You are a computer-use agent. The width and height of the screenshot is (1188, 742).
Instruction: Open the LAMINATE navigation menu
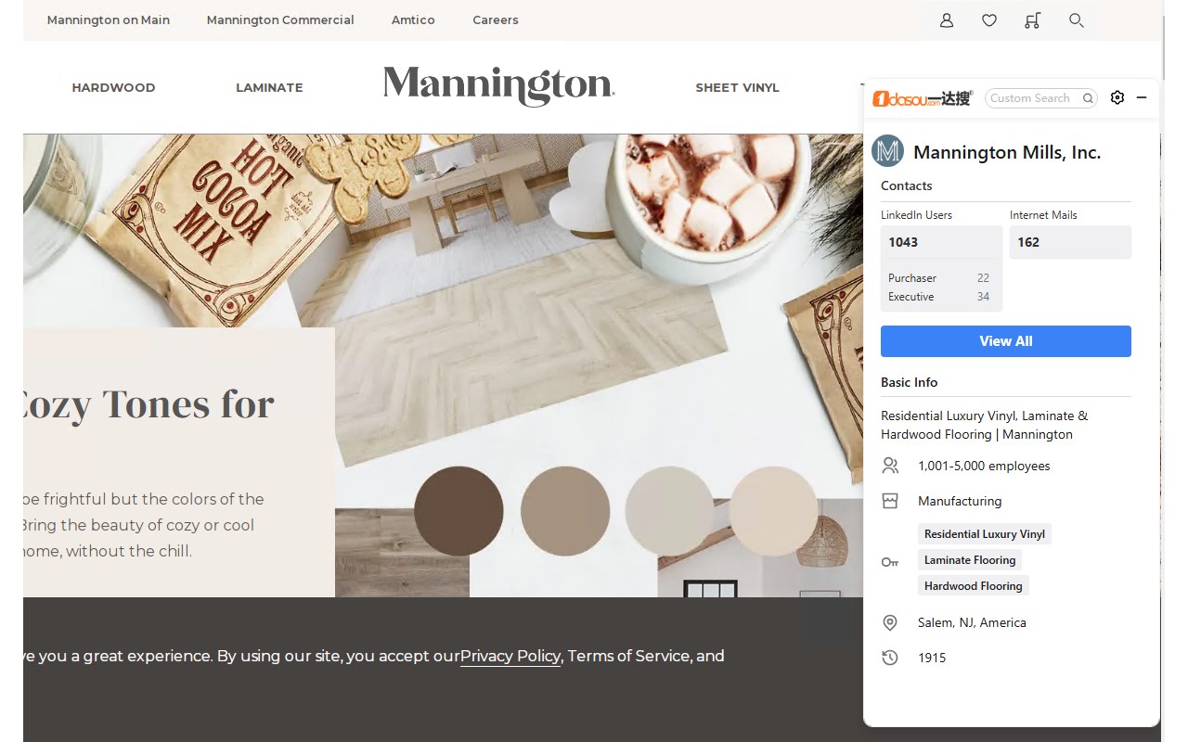click(269, 87)
